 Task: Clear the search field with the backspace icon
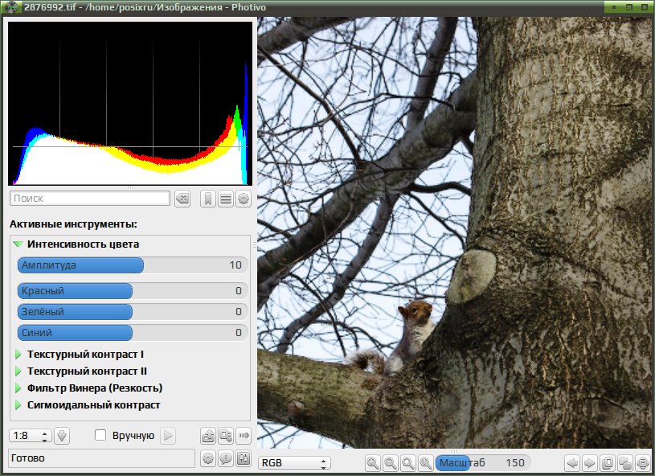182,199
